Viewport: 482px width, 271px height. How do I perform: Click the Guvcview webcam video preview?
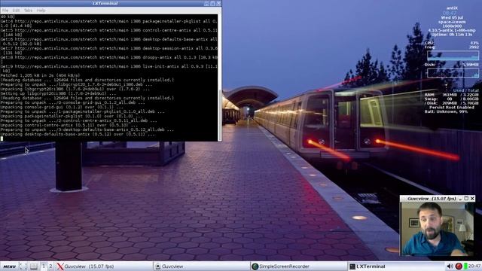tap(438, 229)
